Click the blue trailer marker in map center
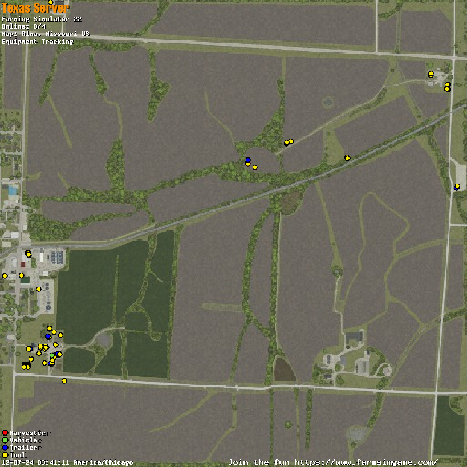467x467 pixels. (248, 160)
